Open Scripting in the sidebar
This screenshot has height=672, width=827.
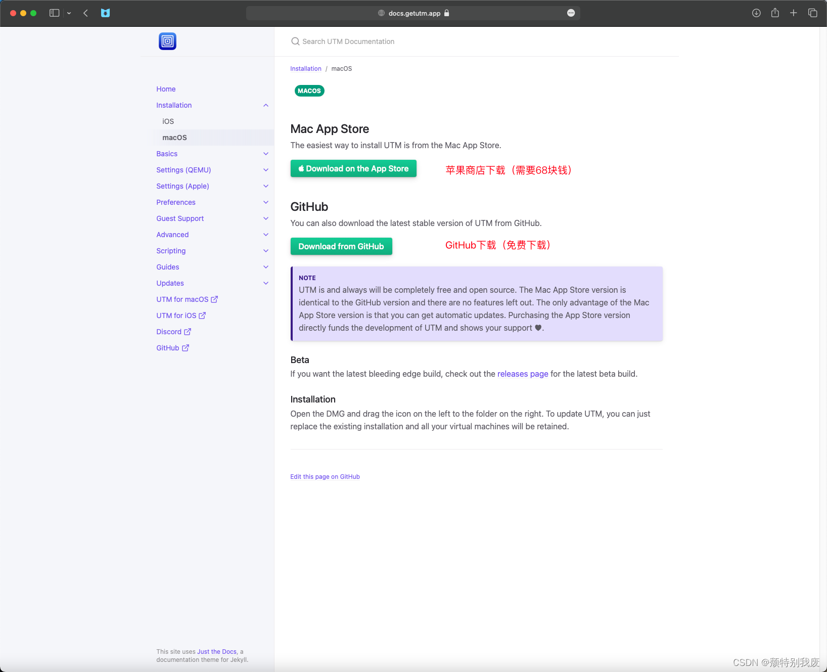(171, 251)
